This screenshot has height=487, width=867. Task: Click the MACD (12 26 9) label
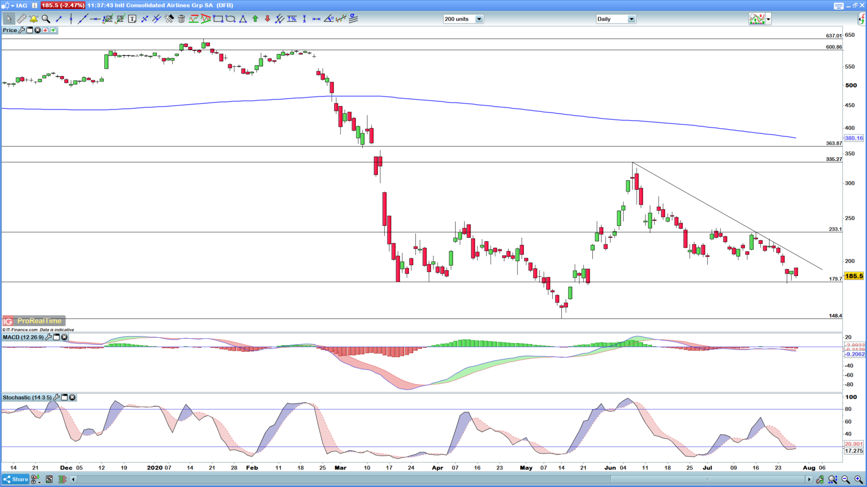[x=23, y=337]
